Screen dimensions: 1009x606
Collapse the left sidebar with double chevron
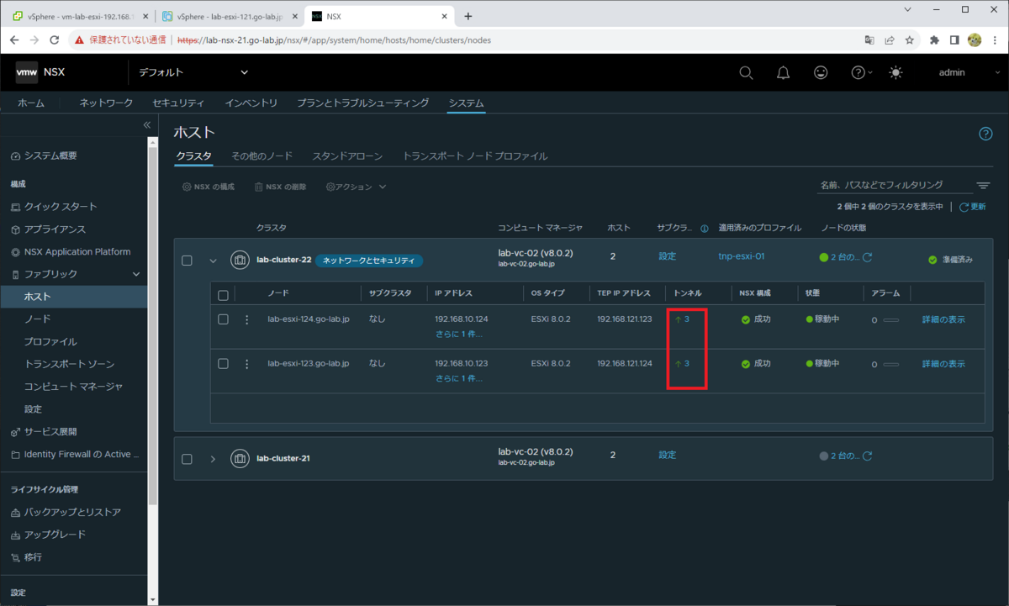point(146,125)
